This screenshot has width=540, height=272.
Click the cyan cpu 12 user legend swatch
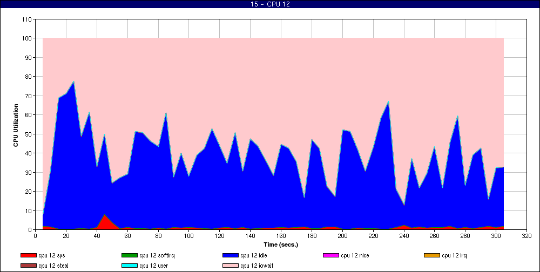pyautogui.click(x=129, y=266)
